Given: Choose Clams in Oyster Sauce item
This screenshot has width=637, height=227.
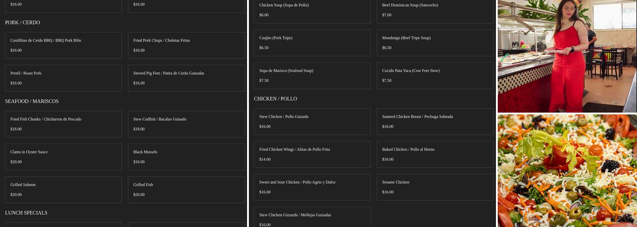Looking at the screenshot, I should [x=63, y=157].
